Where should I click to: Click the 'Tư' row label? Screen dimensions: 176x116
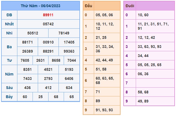[9, 60]
